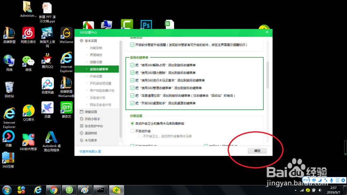
Task: Open 360软件管家 desktop icon
Action: click(x=28, y=142)
